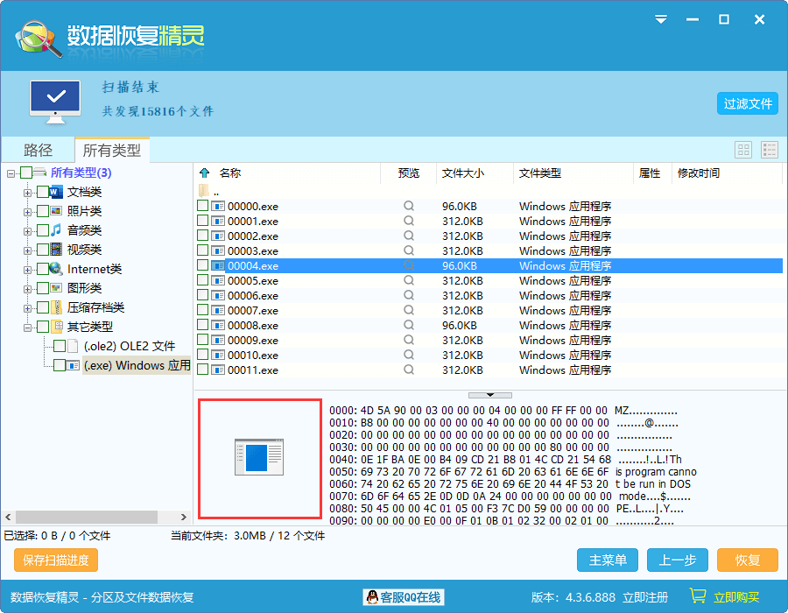Image resolution: width=788 pixels, height=613 pixels.
Task: Open the parent folder '..' entry
Action: (x=208, y=192)
